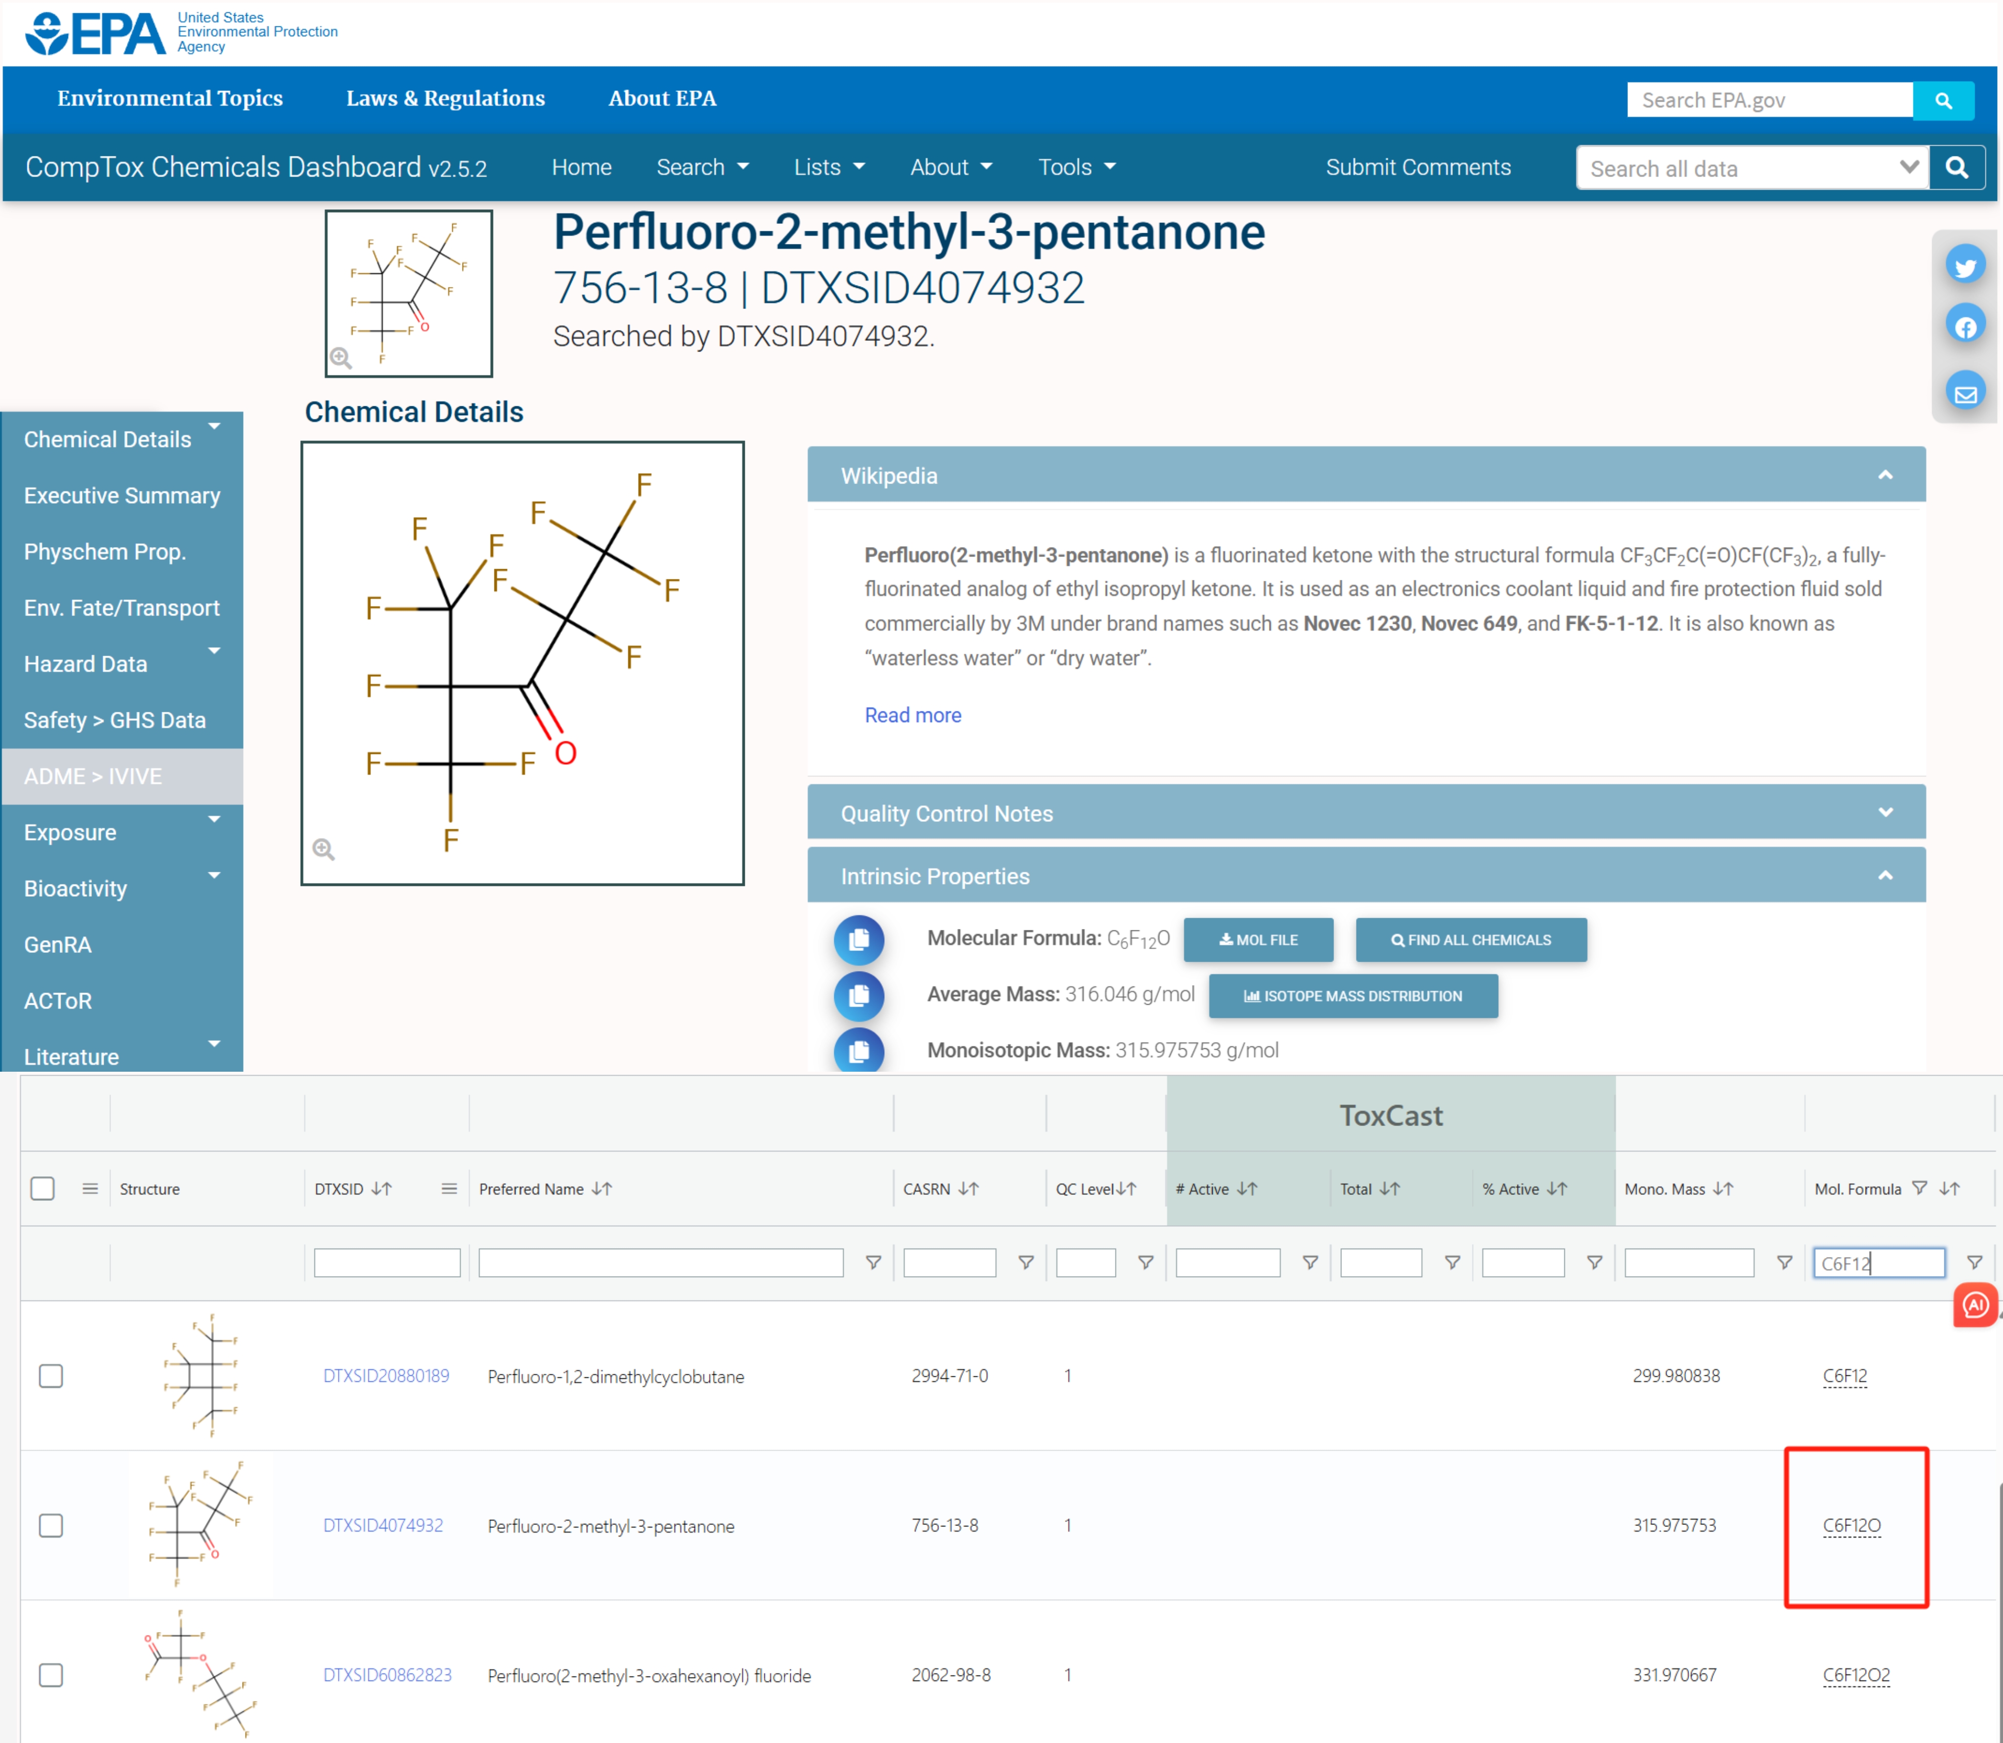Open the DTXSID20880189 link

click(x=386, y=1375)
